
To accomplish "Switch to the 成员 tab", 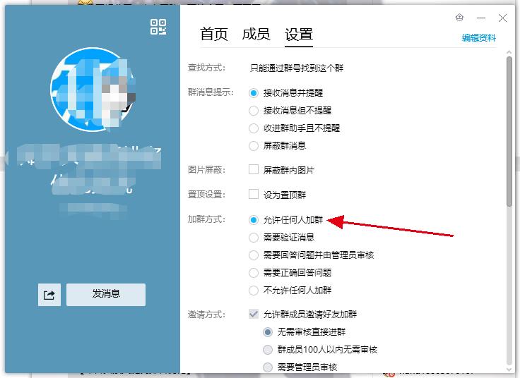I will [256, 35].
